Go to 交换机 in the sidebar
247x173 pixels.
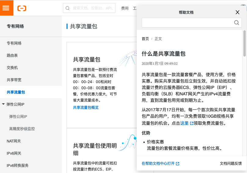[x=12, y=68]
